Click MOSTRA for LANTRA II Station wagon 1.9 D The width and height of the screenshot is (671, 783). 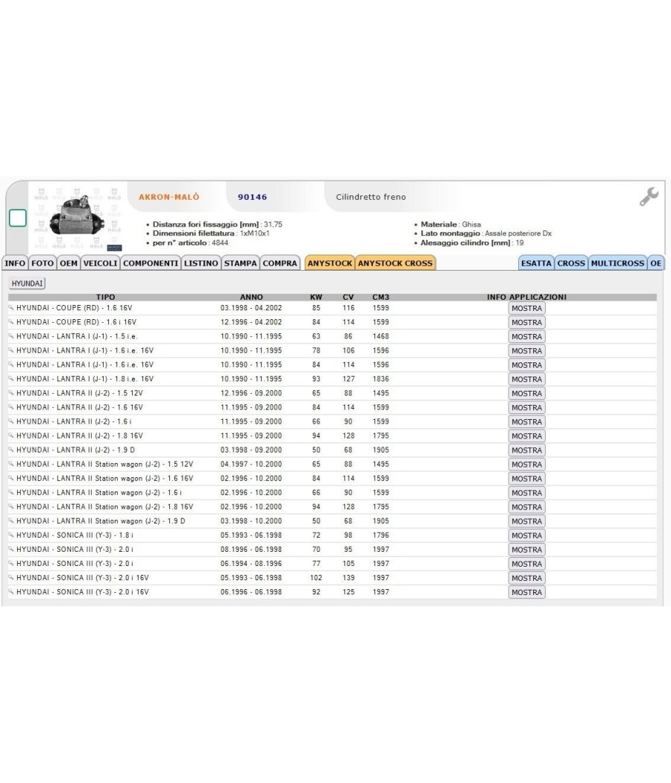[x=526, y=521]
